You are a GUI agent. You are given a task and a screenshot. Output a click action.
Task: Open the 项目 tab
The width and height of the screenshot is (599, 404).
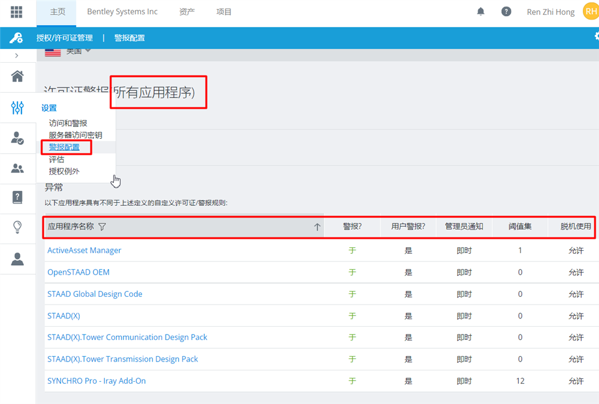click(224, 12)
